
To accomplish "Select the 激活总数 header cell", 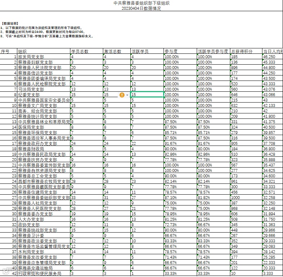I will tap(117, 51).
